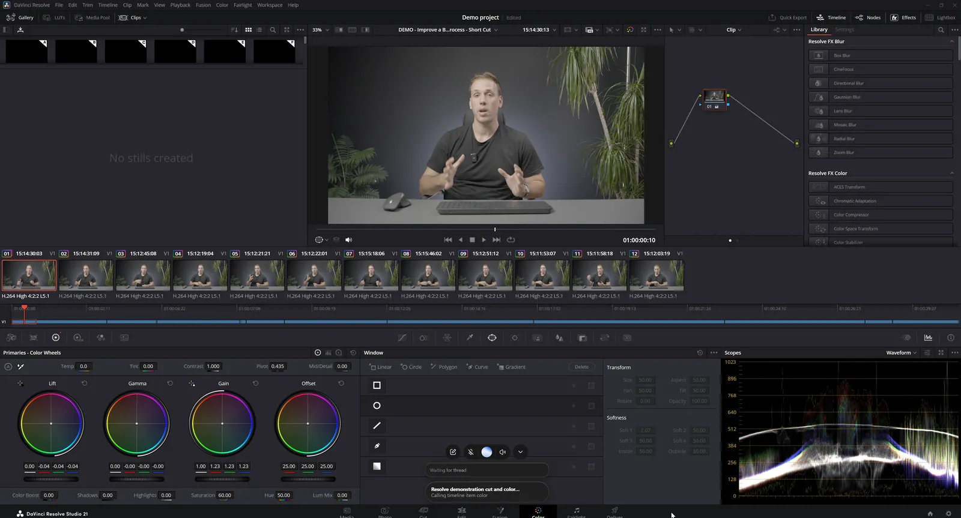Toggle the Timeline panel button
Viewport: 961px width, 518px height.
coord(831,17)
